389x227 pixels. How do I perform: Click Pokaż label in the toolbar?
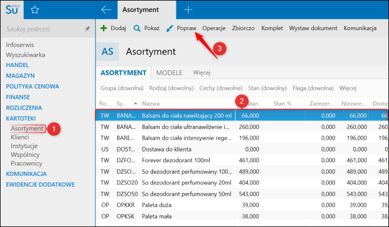point(152,28)
